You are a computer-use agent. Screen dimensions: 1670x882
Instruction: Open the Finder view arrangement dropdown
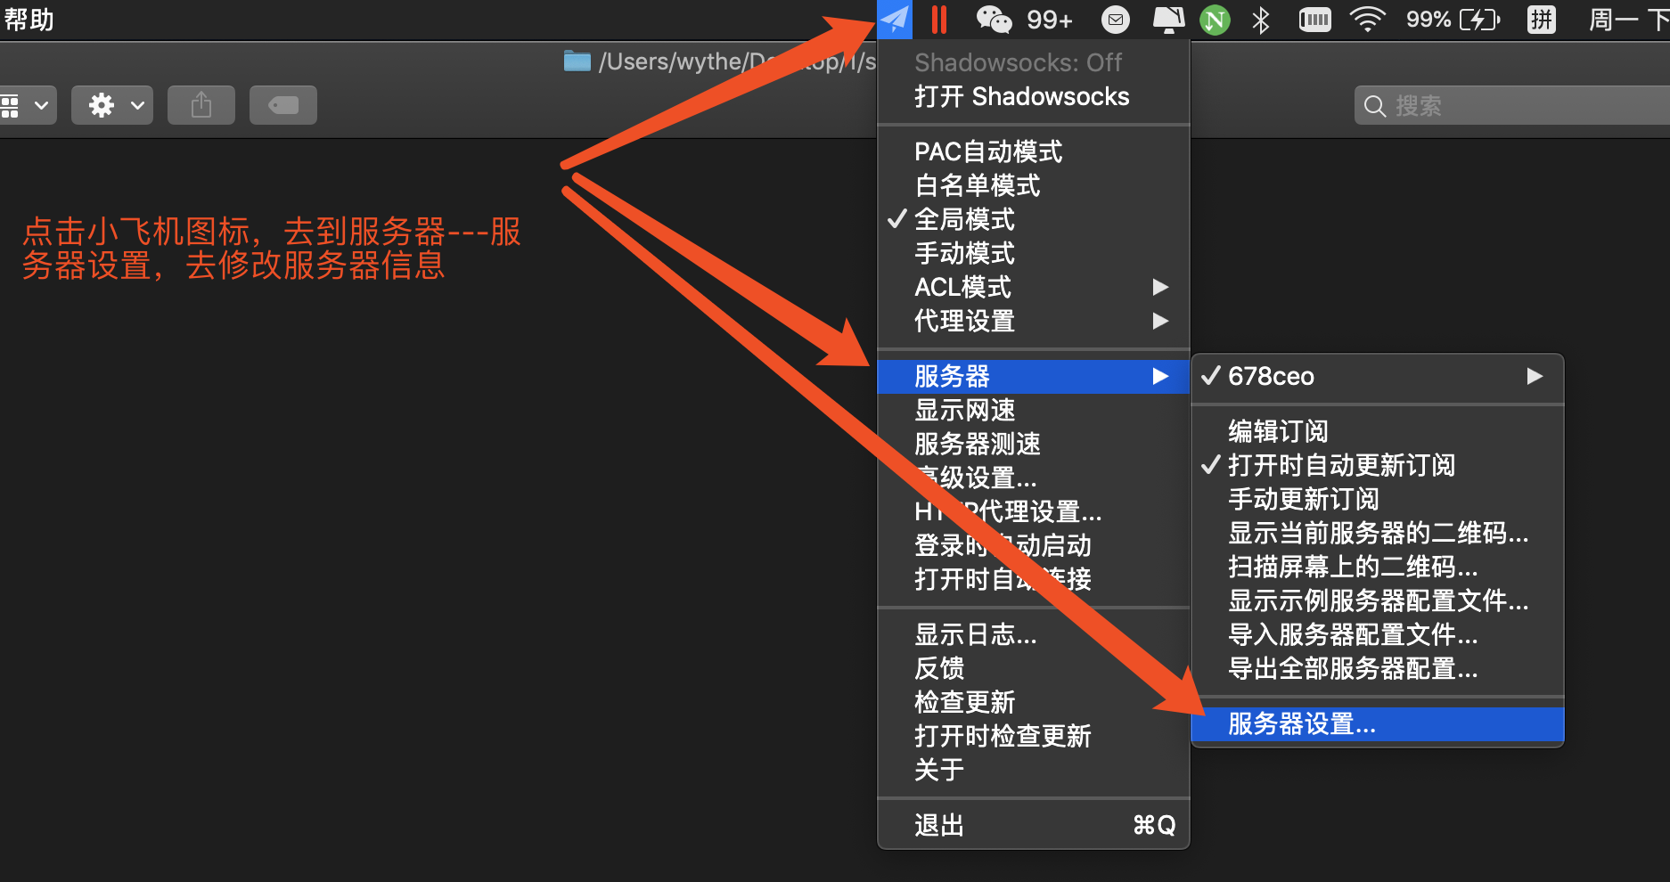27,105
